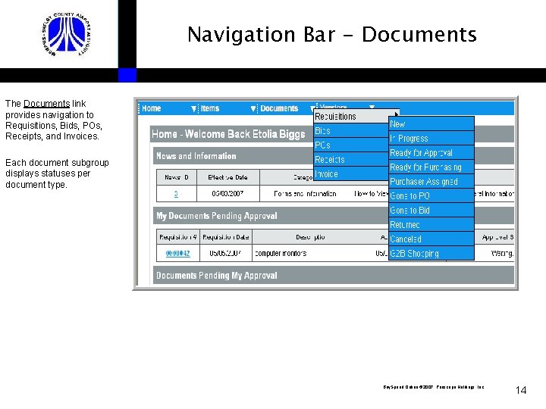Open news item link 3
The width and height of the screenshot is (546, 409).
[x=176, y=194]
